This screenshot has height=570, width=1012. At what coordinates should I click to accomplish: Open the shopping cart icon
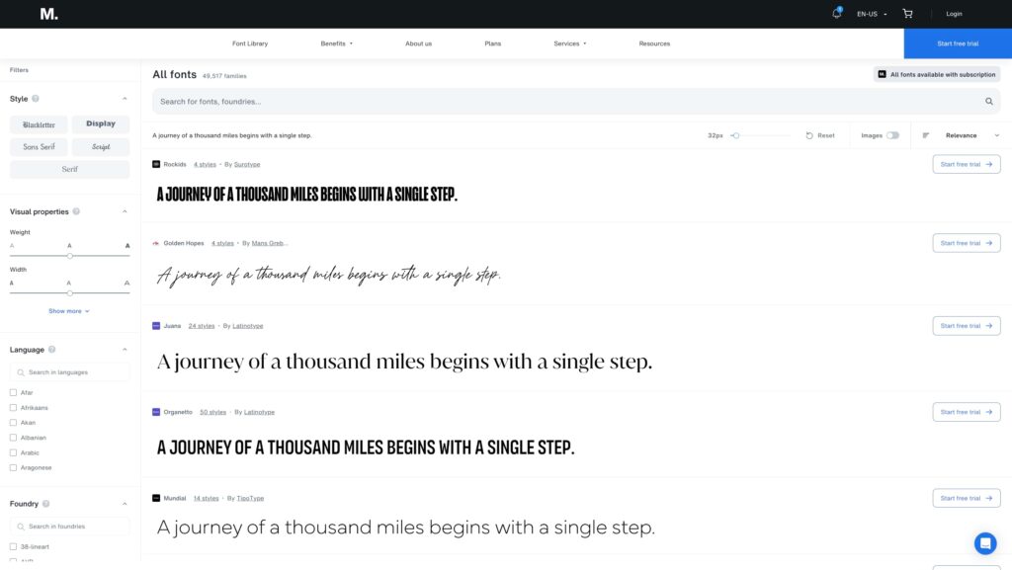point(907,14)
